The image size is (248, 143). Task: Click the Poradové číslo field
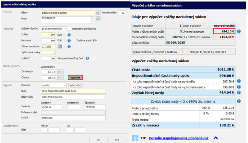[122, 13]
